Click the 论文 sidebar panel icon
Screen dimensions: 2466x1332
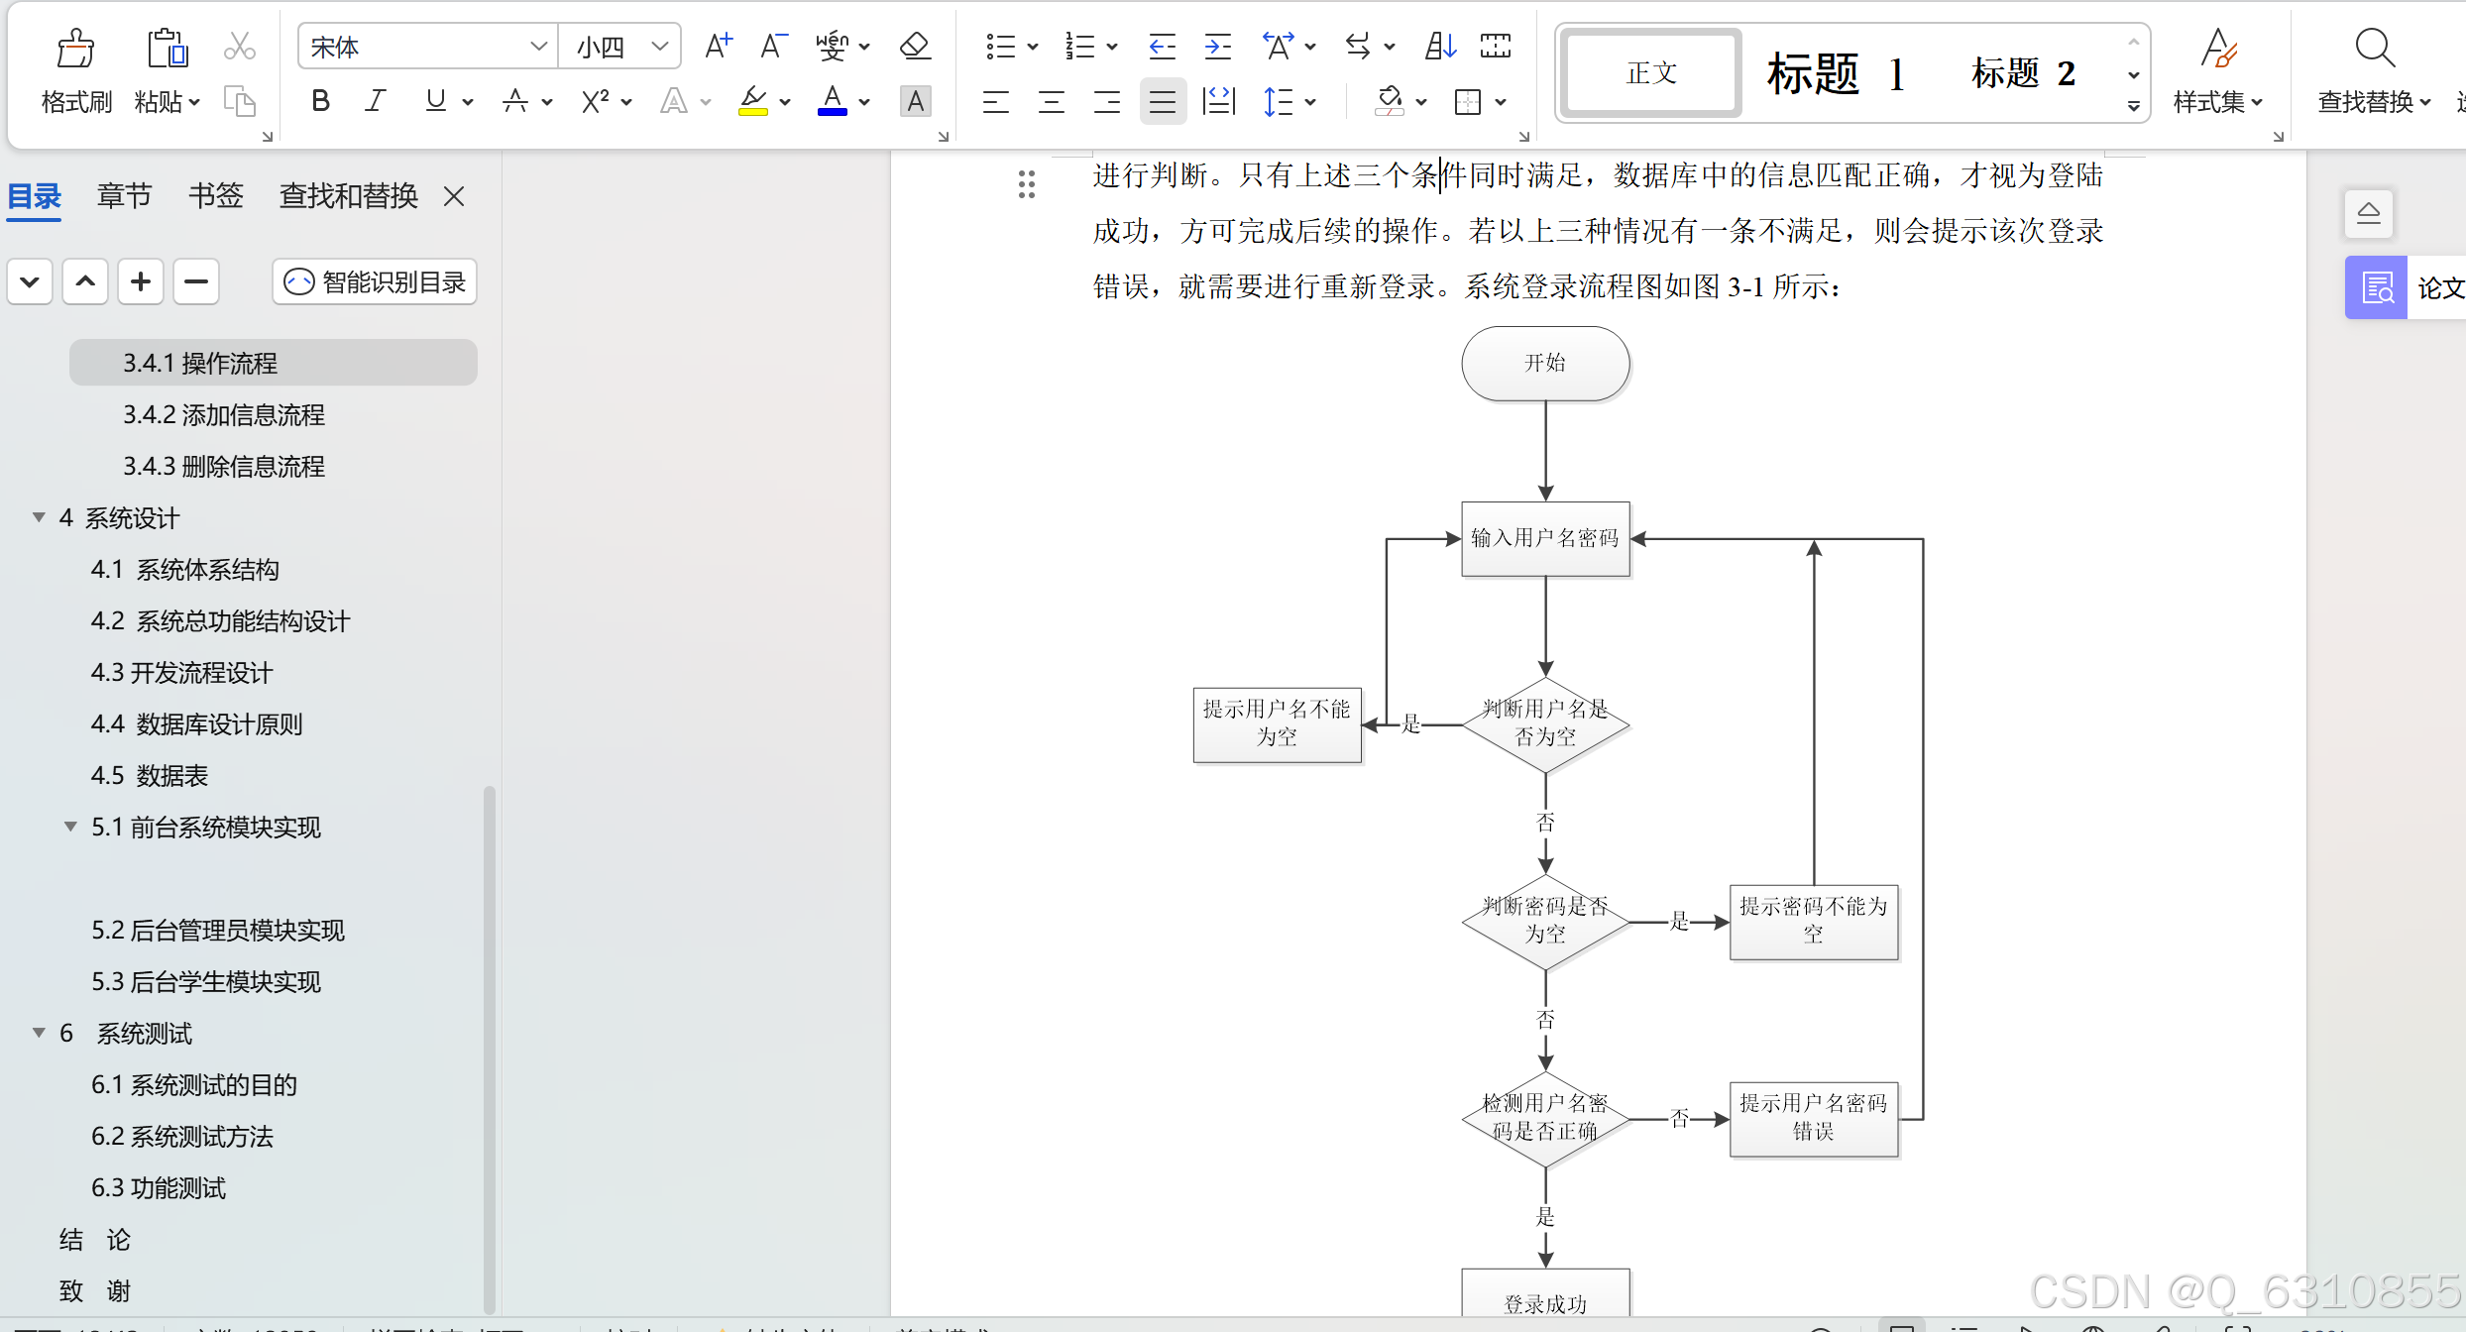coord(2376,287)
